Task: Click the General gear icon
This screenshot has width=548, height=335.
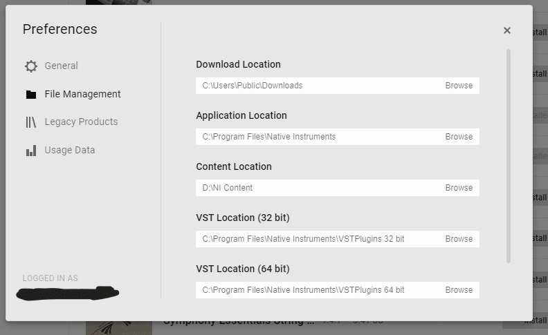Action: [31, 66]
